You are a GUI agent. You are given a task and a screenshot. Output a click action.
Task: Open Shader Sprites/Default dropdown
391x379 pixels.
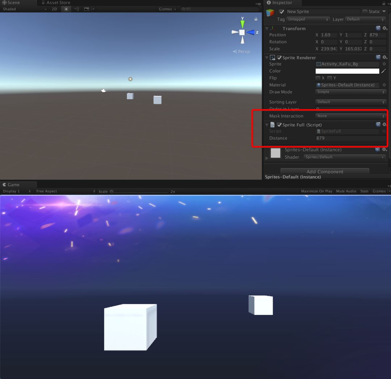coord(344,157)
